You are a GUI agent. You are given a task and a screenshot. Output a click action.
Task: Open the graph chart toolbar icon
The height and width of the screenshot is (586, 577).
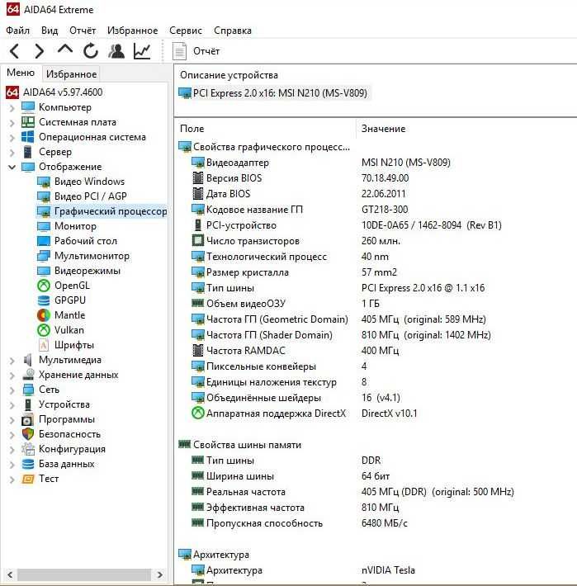[142, 51]
